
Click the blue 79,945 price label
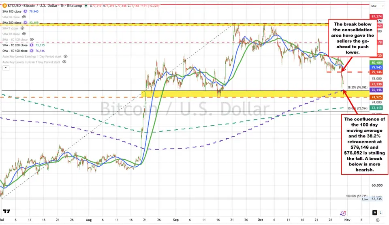376,67
